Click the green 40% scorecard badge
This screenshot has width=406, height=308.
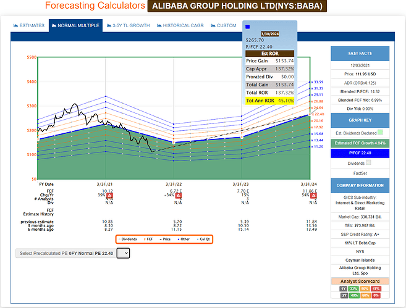pos(355,295)
